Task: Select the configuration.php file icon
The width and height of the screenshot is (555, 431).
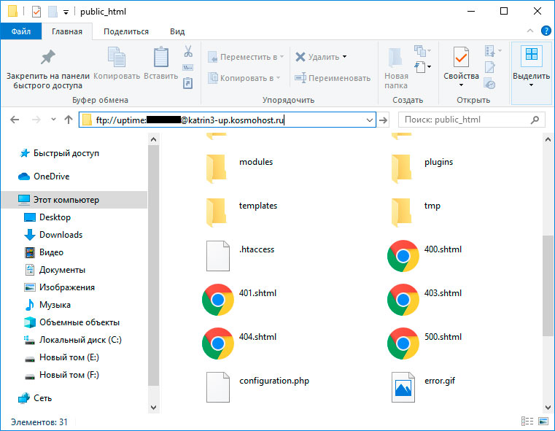Action: [217, 387]
